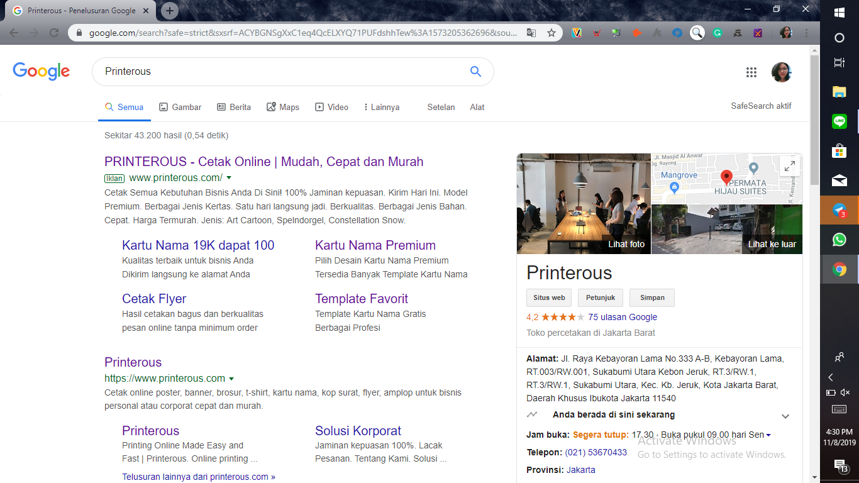Click the Google logo
Viewport: 859px width, 483px height.
coord(42,71)
